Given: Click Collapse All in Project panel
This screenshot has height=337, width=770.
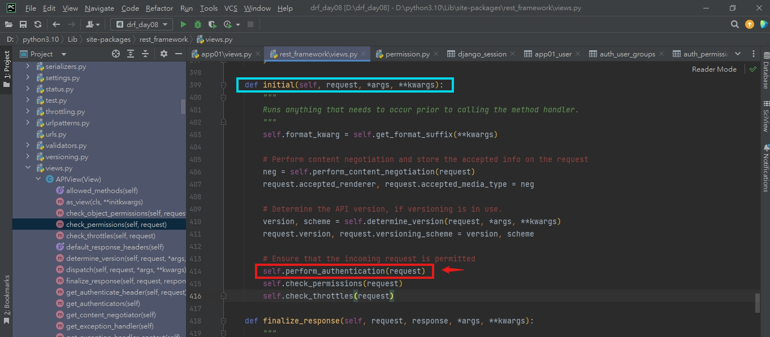Looking at the screenshot, I should click(x=145, y=54).
